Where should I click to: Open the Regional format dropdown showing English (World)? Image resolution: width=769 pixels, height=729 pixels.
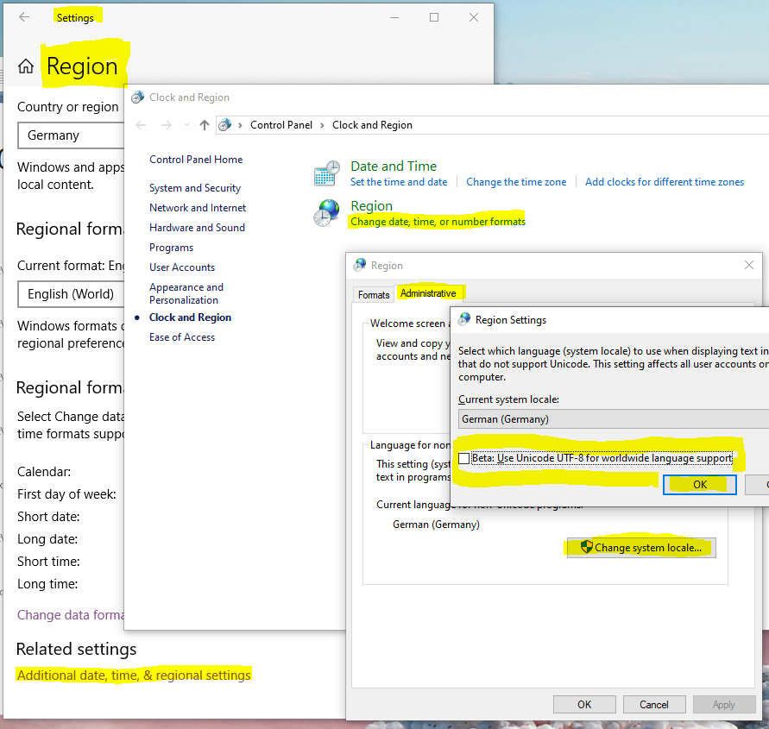pos(71,294)
